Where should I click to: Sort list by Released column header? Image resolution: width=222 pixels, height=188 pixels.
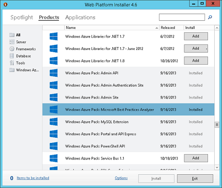(172, 27)
